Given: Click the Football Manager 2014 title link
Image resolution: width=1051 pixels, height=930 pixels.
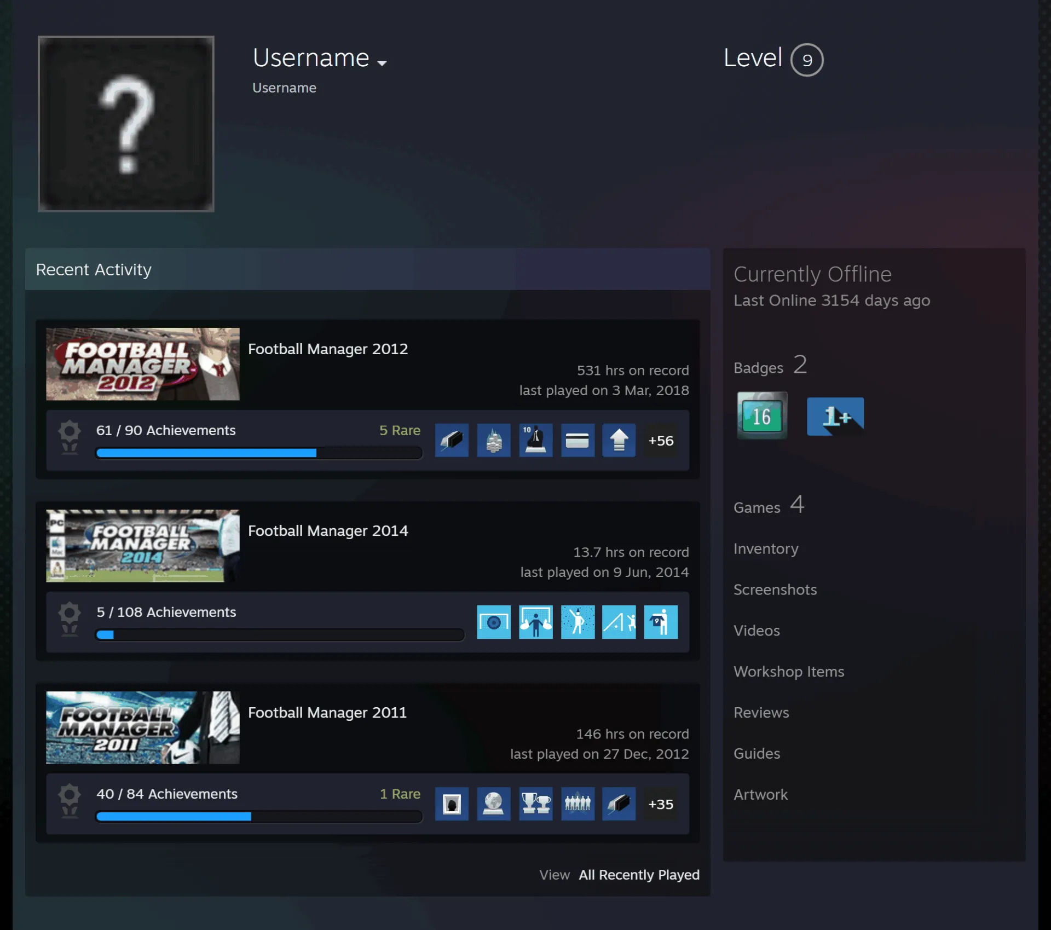Looking at the screenshot, I should tap(328, 530).
